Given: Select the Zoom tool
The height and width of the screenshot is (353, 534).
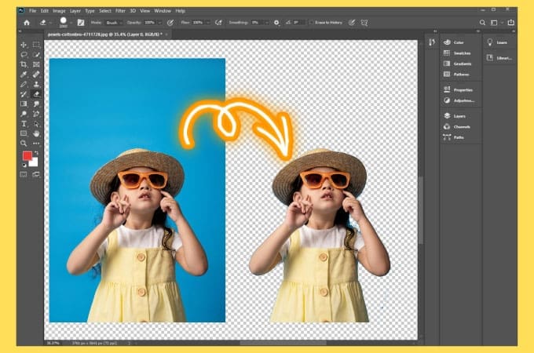Looking at the screenshot, I should (x=24, y=144).
